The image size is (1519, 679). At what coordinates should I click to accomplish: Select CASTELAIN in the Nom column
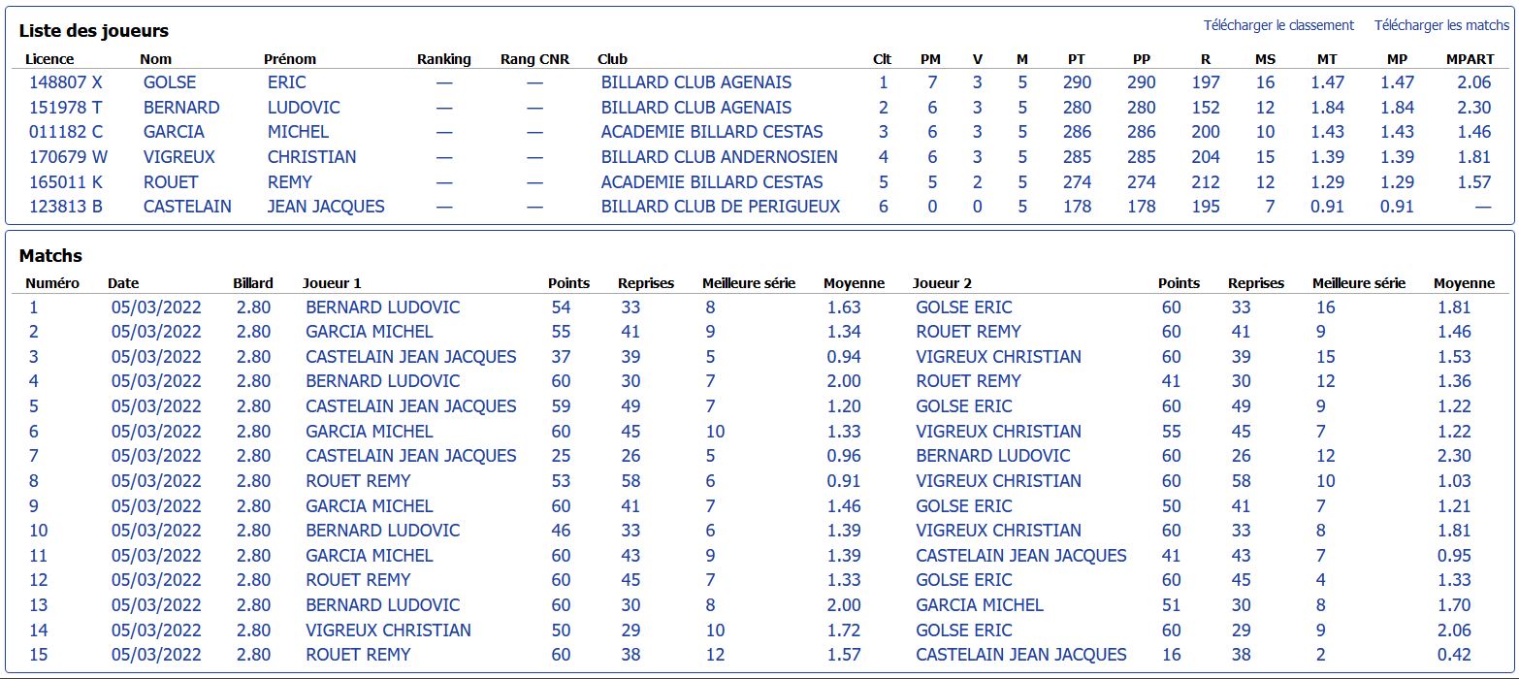pos(187,207)
